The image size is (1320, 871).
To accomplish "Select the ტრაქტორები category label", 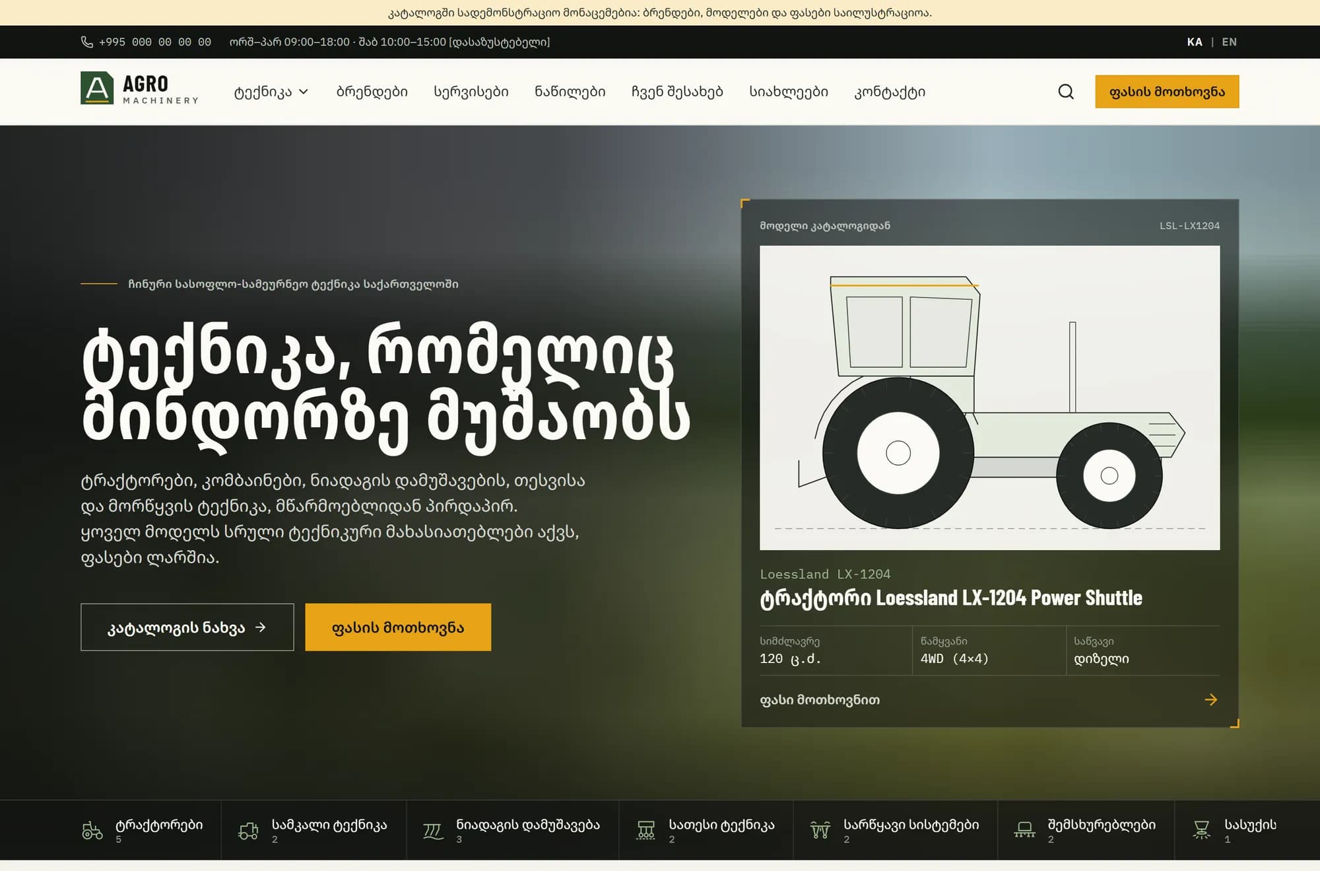I will (159, 825).
